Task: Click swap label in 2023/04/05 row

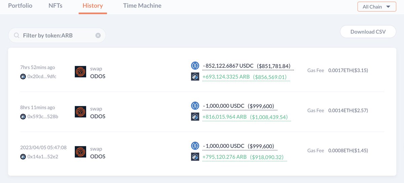Action: (96, 149)
